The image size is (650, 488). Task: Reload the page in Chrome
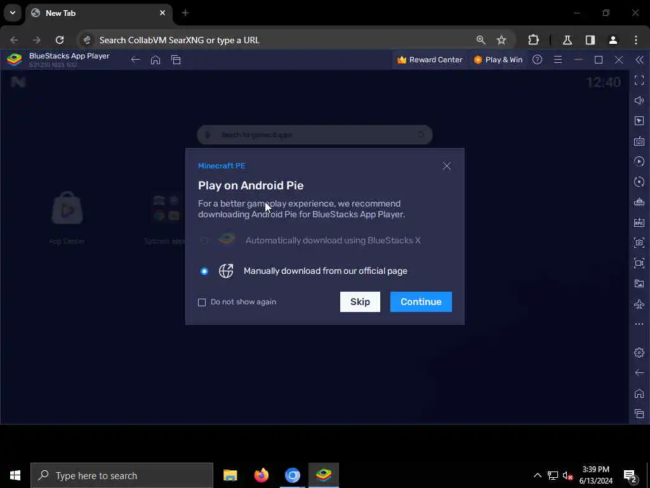pos(60,40)
